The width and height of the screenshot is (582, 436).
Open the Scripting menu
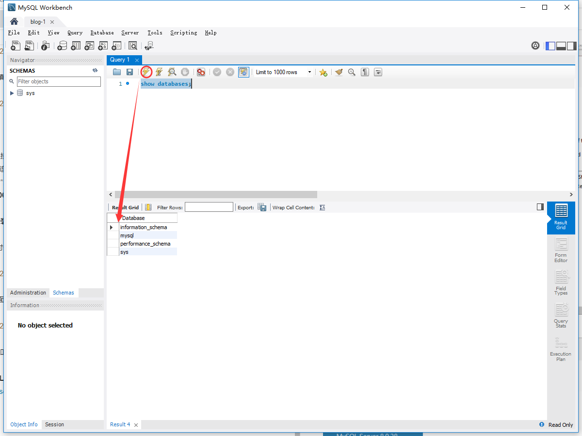pos(184,32)
